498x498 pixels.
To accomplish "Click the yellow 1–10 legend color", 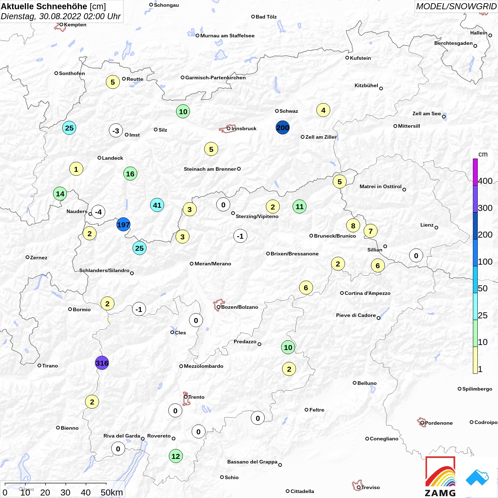I will coord(475,360).
